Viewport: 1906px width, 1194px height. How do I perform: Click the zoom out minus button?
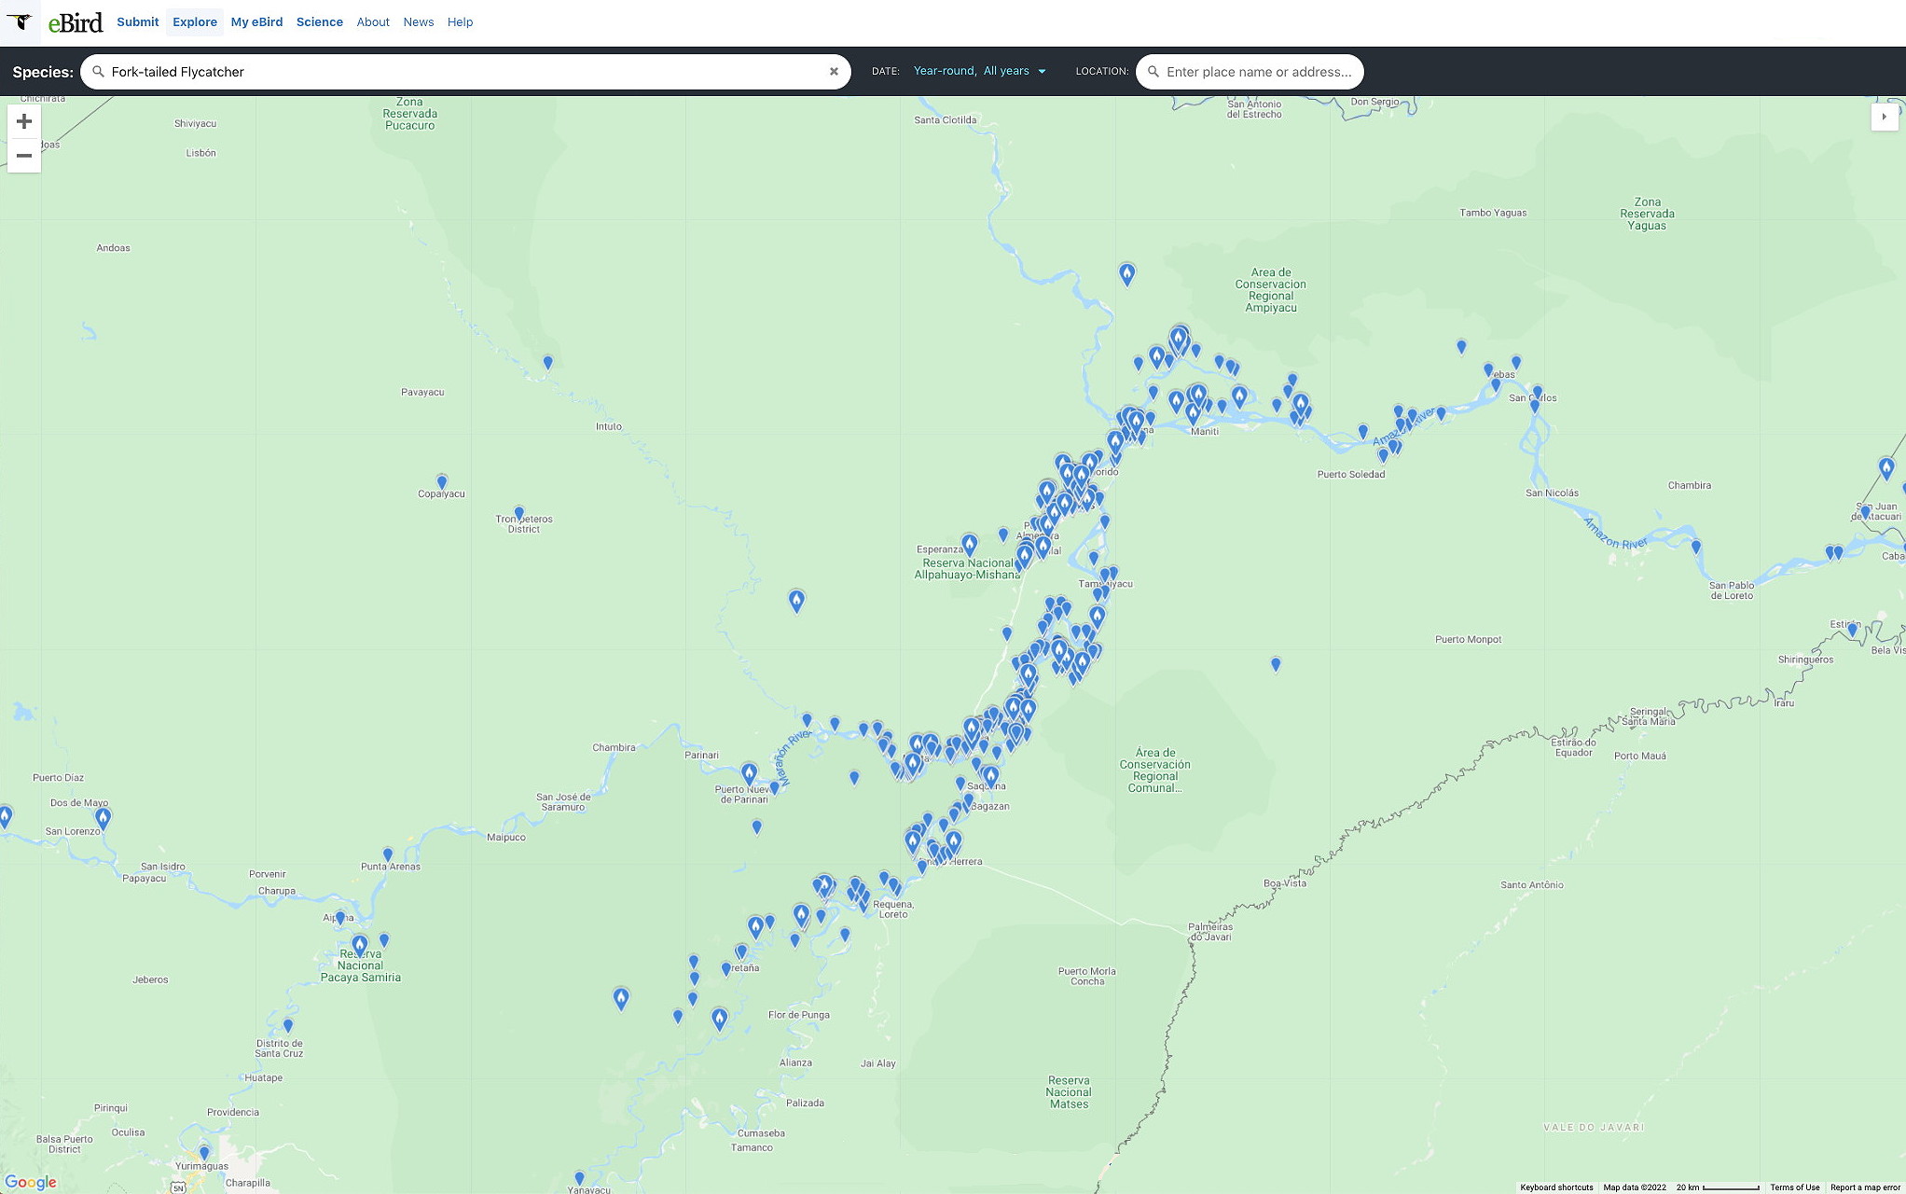24,156
